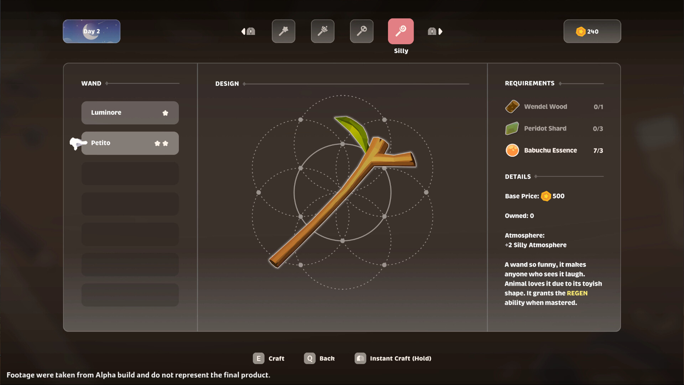Viewport: 684px width, 385px height.
Task: Select the crown wand category tab
Action: point(322,31)
